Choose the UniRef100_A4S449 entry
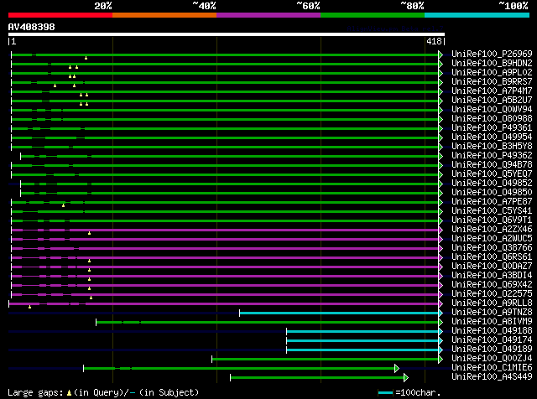This screenshot has height=399, width=537. pyautogui.click(x=492, y=377)
